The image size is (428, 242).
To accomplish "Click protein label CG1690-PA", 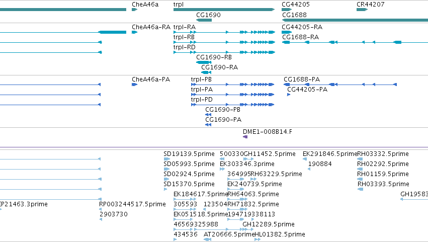I will click(x=223, y=120).
